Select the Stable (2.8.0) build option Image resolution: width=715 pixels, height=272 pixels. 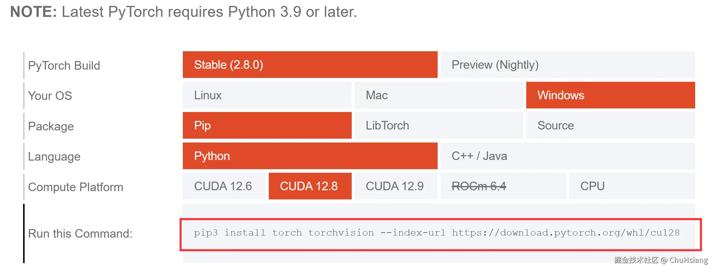pos(310,65)
